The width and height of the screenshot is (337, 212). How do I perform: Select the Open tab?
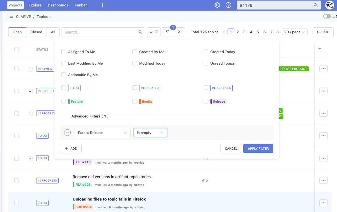tap(17, 32)
